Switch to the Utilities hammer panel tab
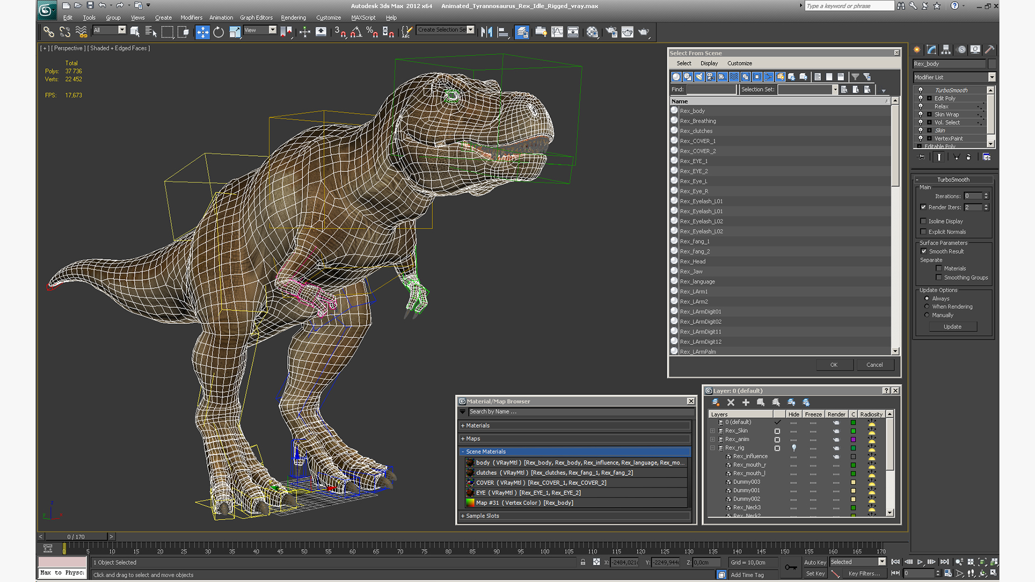1035x582 pixels. (x=990, y=50)
